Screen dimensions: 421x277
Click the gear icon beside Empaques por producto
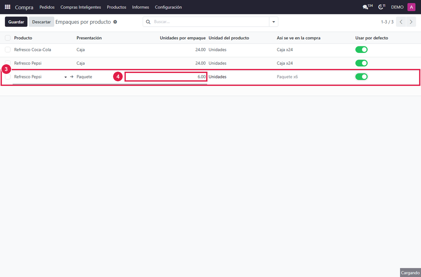click(x=115, y=22)
